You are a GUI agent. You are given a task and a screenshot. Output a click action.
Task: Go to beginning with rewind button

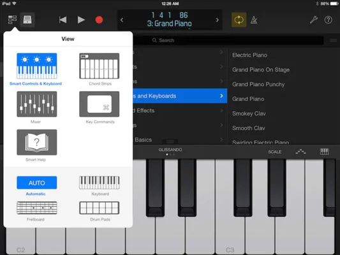[63, 20]
